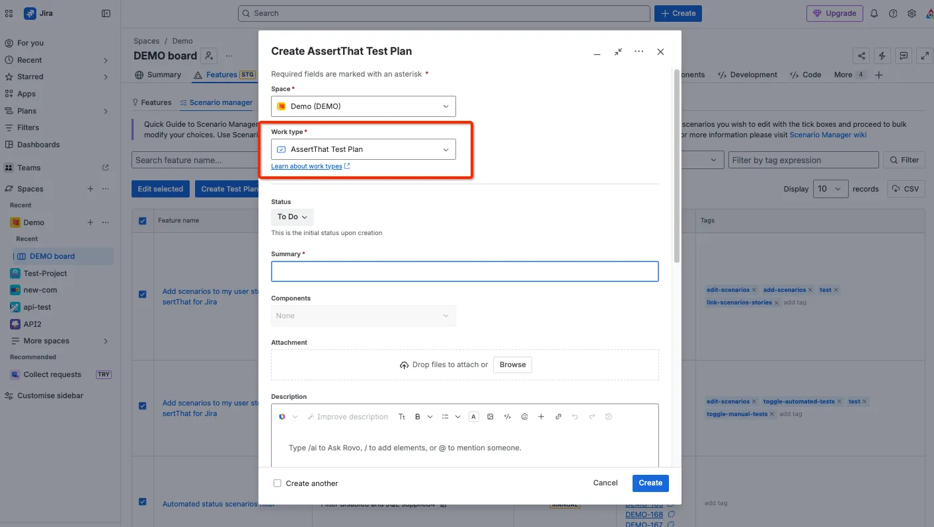Viewport: 934px width, 527px height.
Task: Click the bold formatting icon in description
Action: (418, 417)
